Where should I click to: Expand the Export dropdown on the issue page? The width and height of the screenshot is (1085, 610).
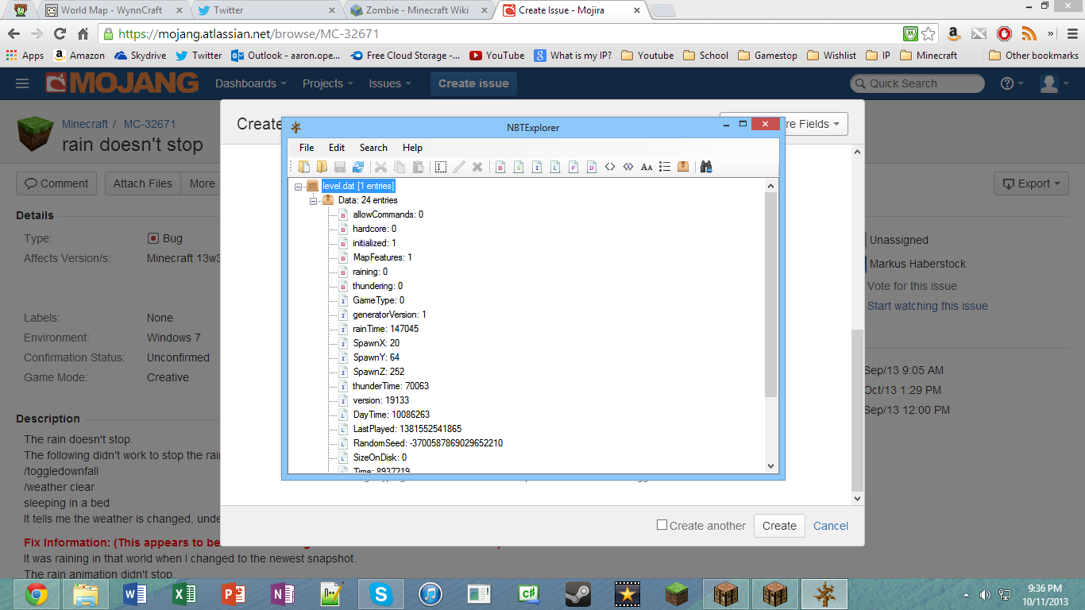tap(1031, 183)
